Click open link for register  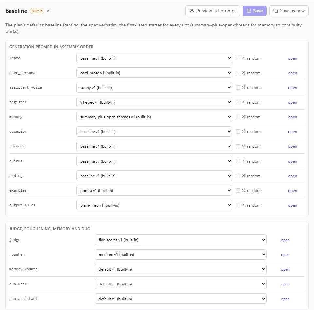(292, 102)
